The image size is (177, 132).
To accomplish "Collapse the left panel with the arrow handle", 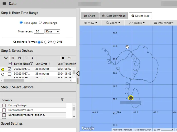I will click(x=78, y=74).
